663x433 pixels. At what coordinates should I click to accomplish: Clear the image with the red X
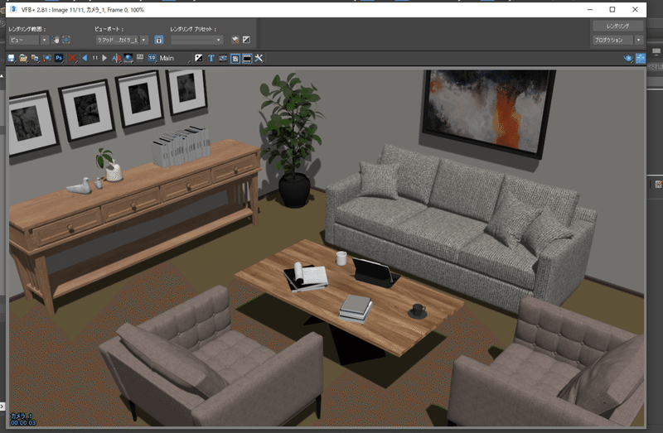[x=73, y=58]
